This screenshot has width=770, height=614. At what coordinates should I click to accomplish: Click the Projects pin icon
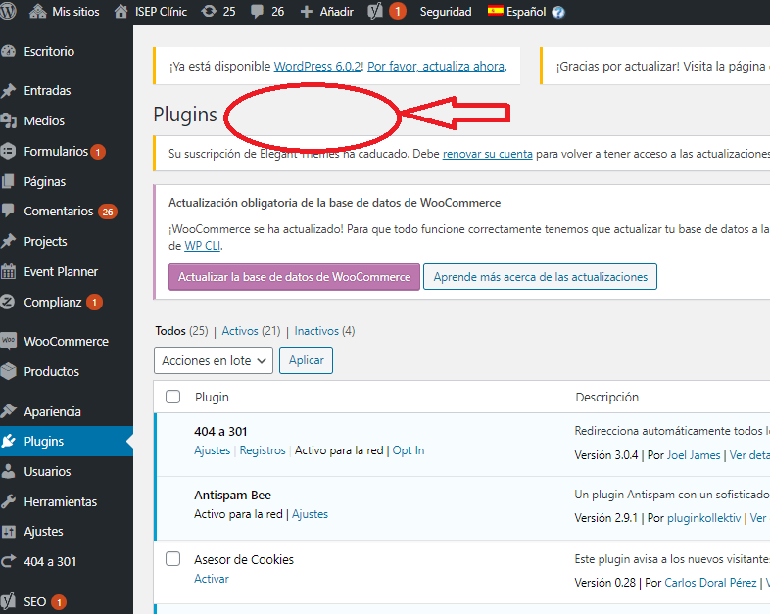9,242
